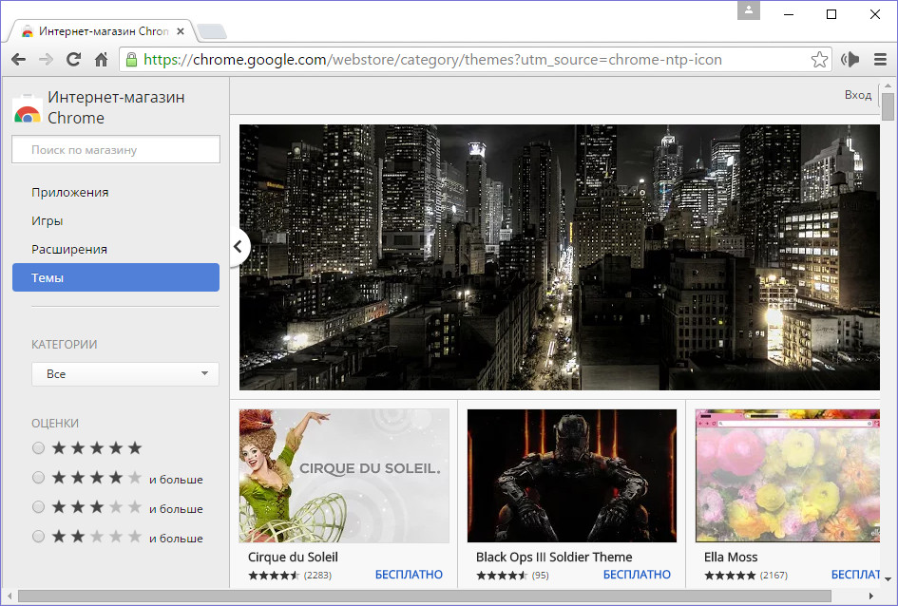This screenshot has height=606, width=898.
Task: Expand the Все categories dropdown
Action: [x=125, y=373]
